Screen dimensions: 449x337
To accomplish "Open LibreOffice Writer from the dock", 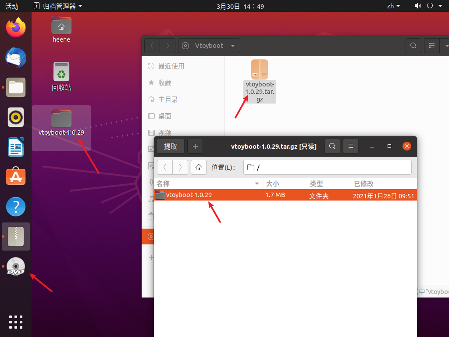I will [x=16, y=147].
